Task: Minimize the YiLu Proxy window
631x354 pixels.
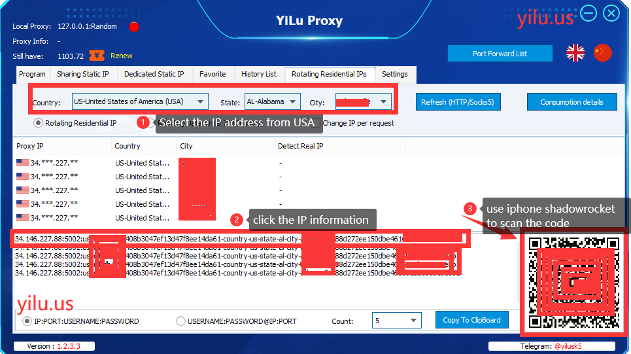Action: [x=588, y=13]
